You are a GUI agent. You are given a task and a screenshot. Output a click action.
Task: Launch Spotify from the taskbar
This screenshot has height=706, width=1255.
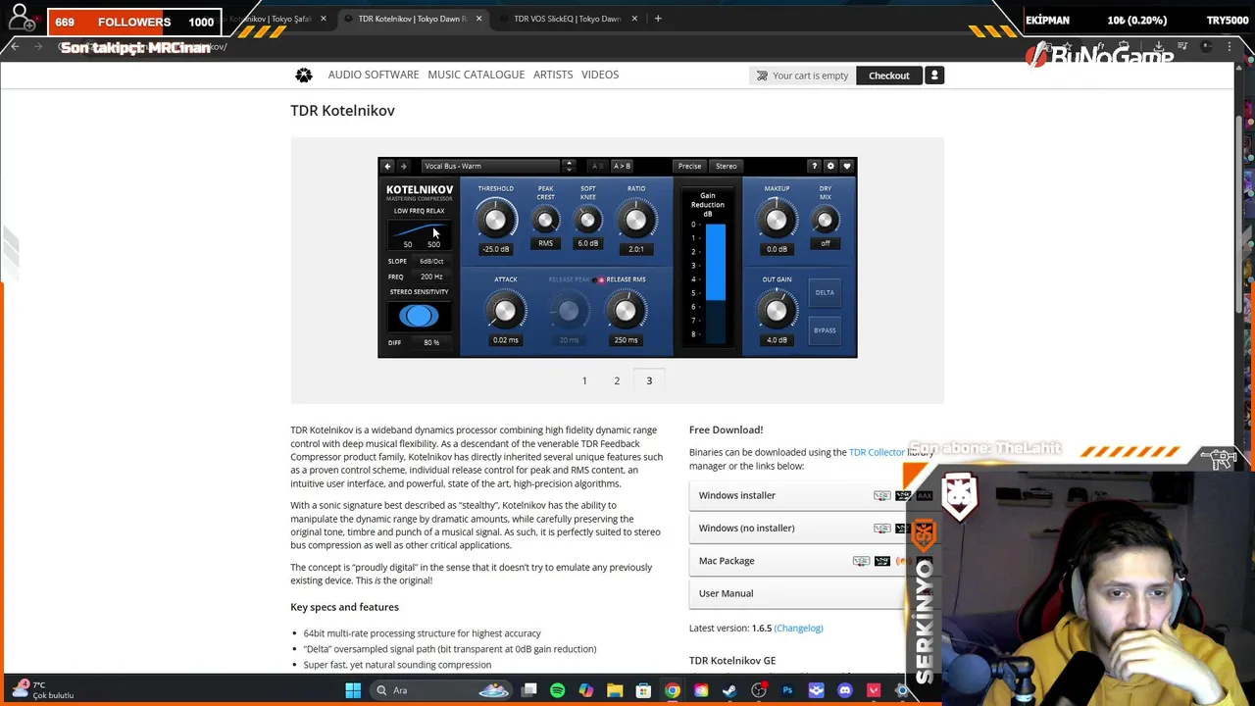pyautogui.click(x=558, y=690)
